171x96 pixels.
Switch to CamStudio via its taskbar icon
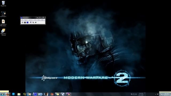pos(35,94)
